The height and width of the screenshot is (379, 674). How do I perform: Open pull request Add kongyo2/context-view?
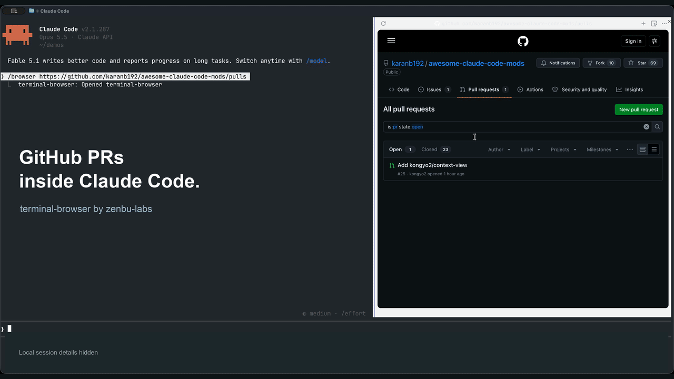coord(432,165)
